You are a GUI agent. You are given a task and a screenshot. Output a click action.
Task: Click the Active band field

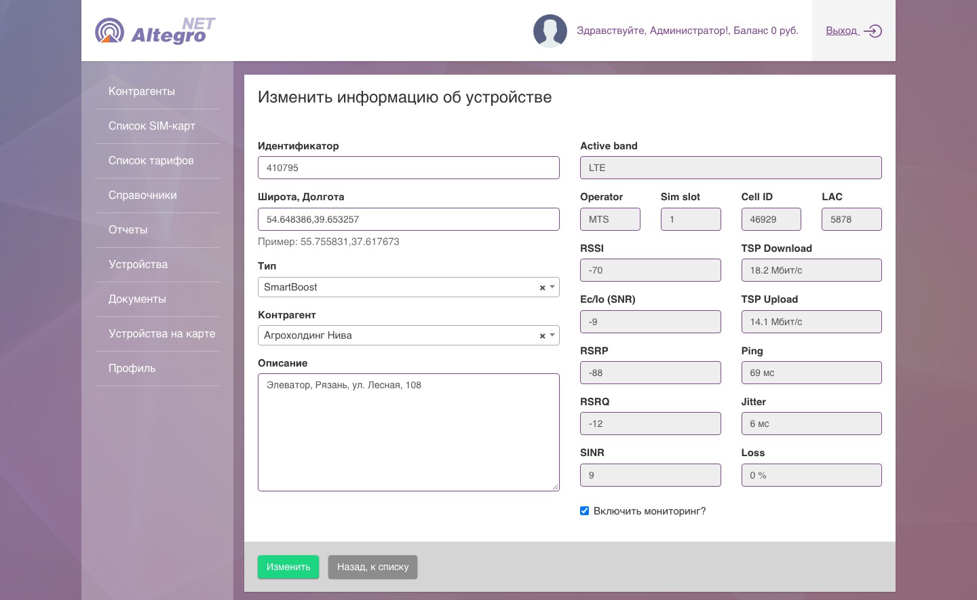[731, 168]
